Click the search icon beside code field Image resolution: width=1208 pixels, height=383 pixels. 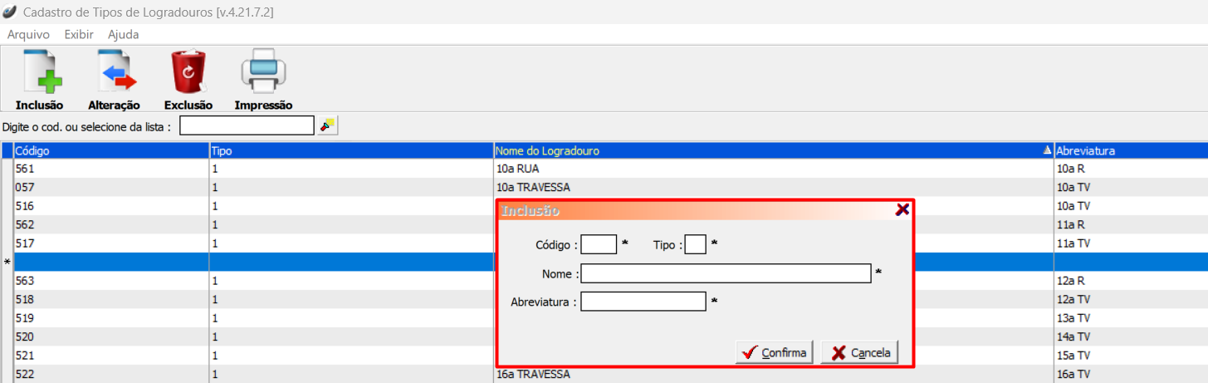click(x=328, y=125)
